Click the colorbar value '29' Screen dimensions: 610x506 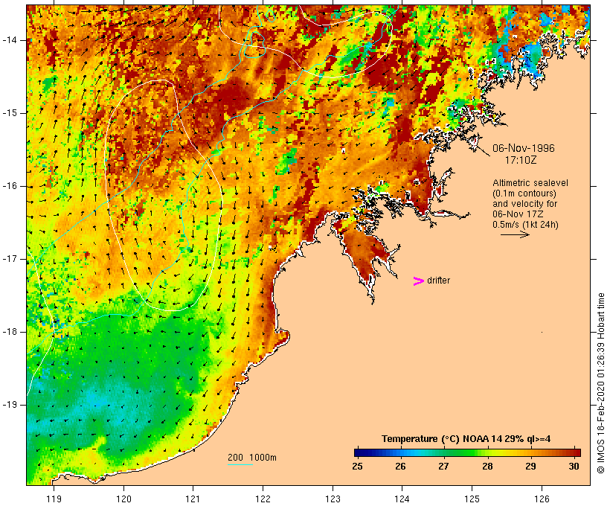tap(530, 466)
